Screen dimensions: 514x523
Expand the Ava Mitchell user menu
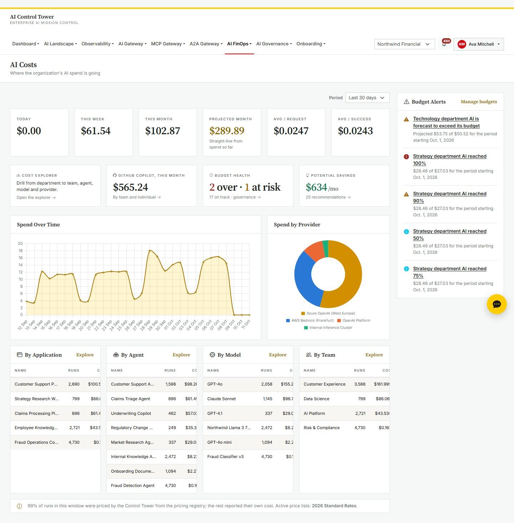478,44
